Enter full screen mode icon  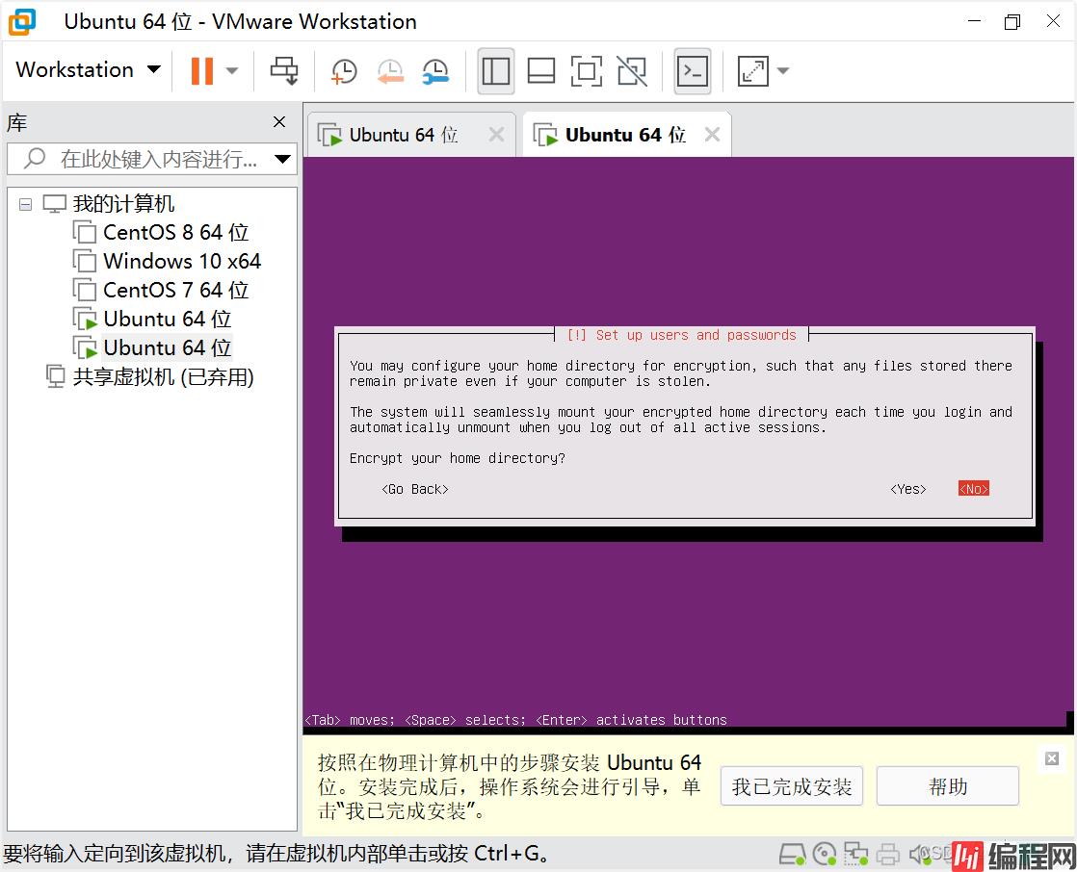586,70
